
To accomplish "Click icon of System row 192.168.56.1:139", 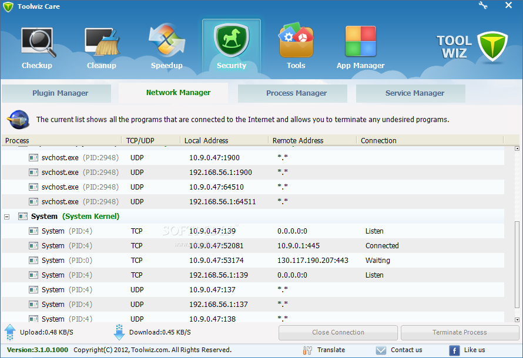I will pos(33,275).
